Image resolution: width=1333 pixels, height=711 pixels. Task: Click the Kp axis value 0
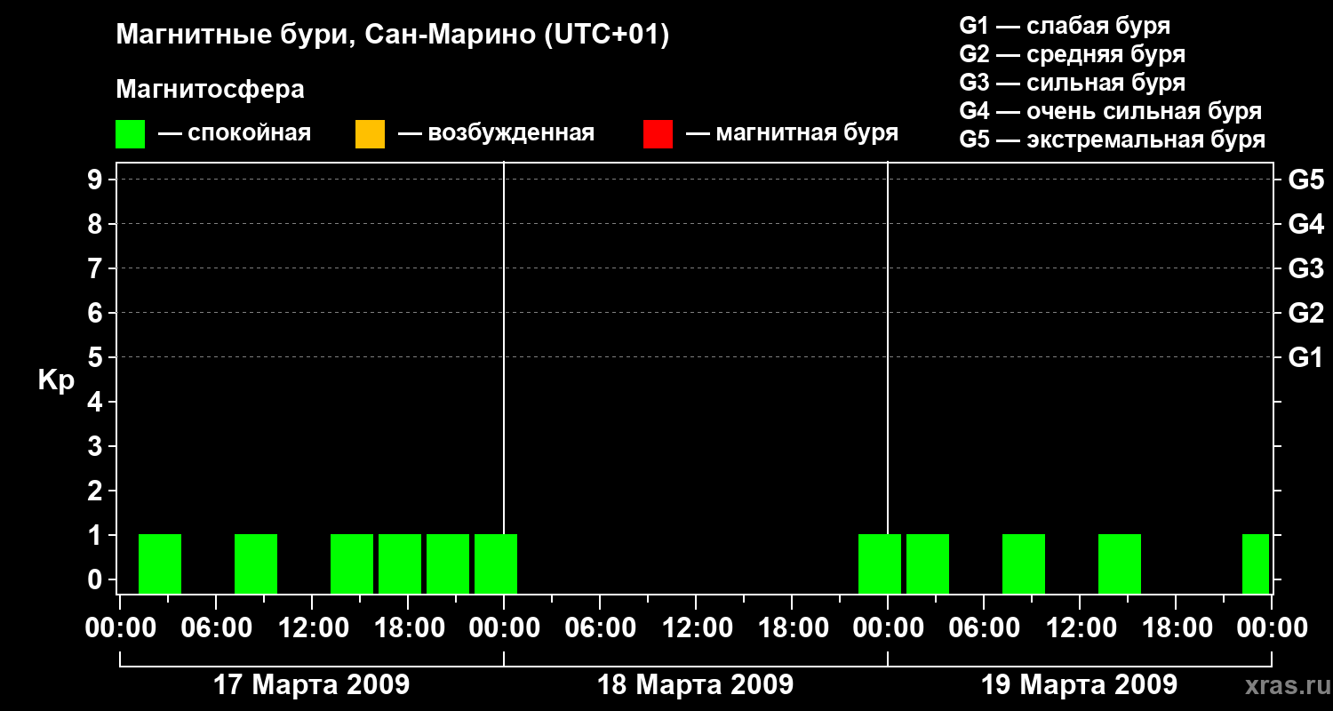coord(97,579)
